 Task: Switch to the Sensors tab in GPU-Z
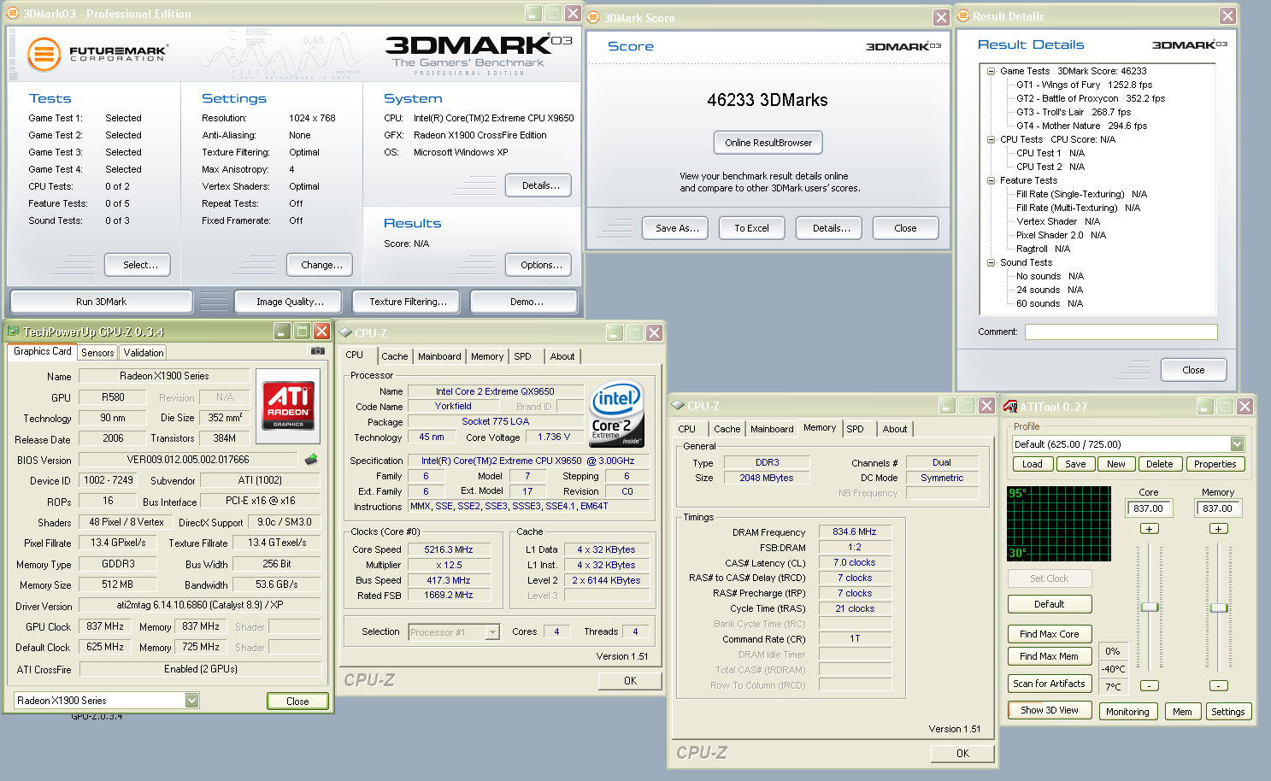(97, 353)
